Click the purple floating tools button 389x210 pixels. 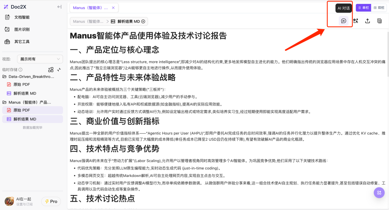pyautogui.click(x=379, y=193)
